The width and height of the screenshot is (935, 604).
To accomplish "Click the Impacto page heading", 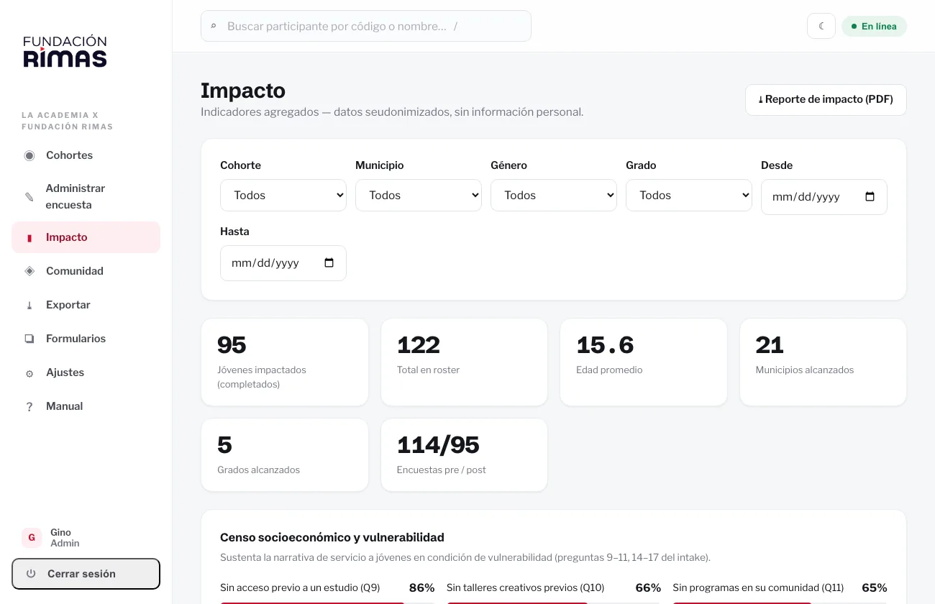I will (x=243, y=91).
